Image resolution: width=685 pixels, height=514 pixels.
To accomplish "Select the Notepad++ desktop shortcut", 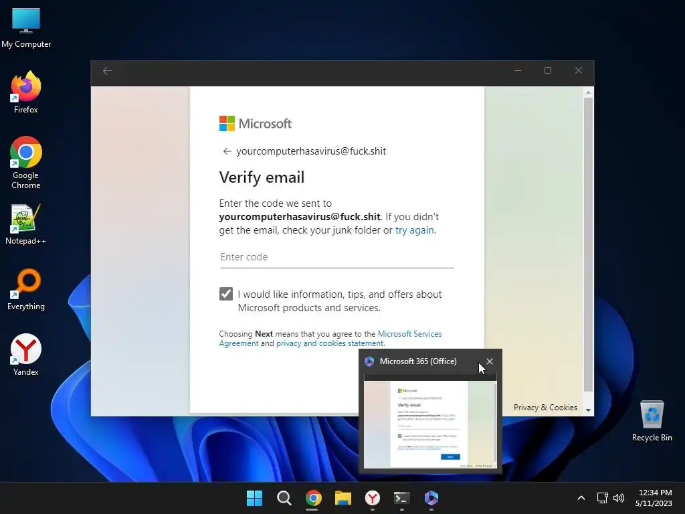I will coord(26,224).
